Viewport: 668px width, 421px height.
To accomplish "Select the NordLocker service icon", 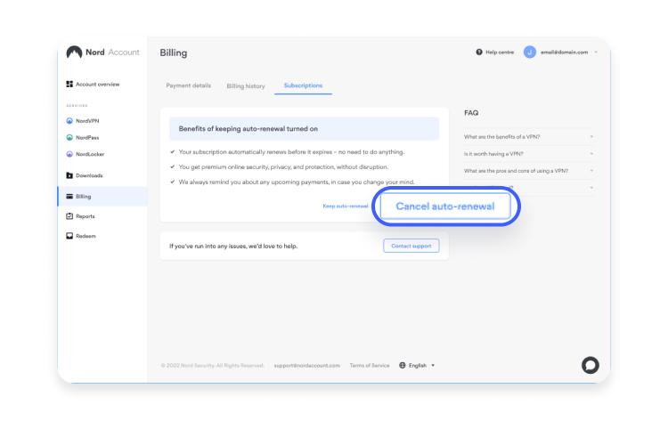I will [69, 154].
